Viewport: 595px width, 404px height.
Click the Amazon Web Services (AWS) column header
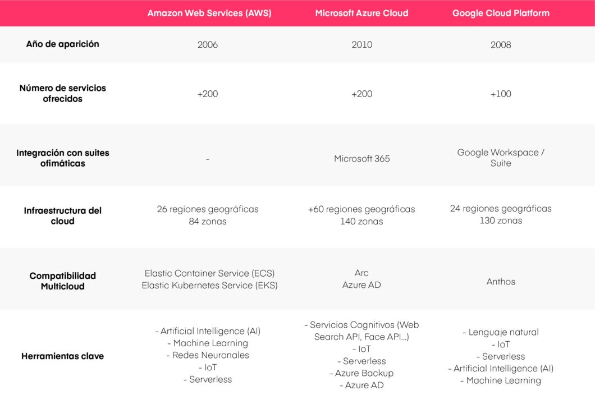click(x=209, y=13)
